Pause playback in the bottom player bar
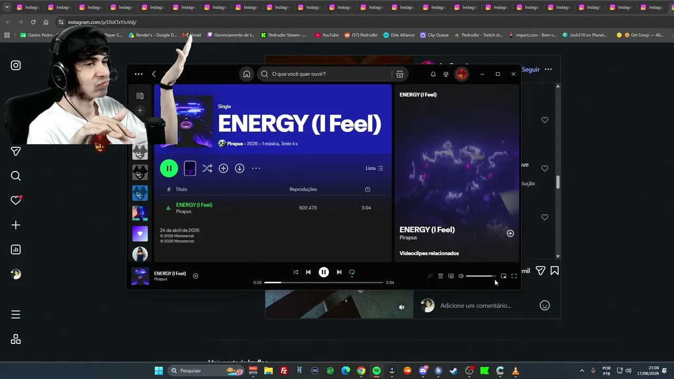This screenshot has height=379, width=674. point(324,272)
